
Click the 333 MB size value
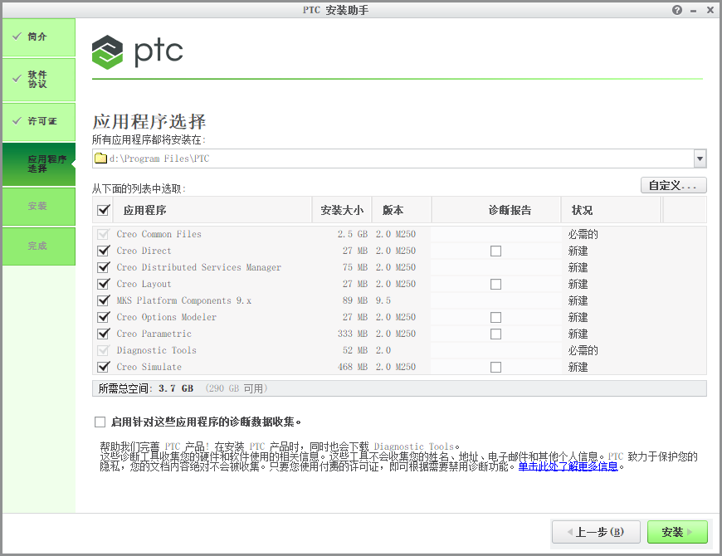click(x=353, y=334)
